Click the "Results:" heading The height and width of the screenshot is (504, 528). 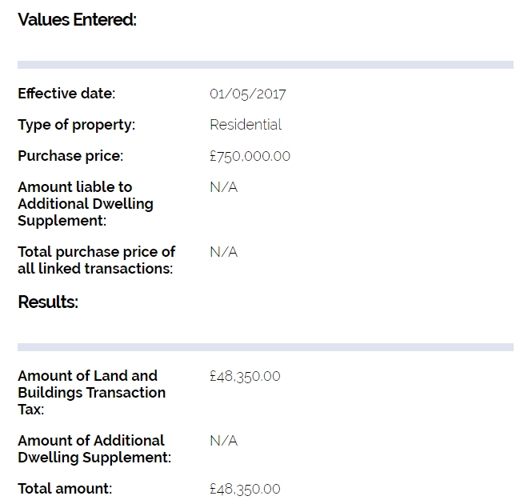[x=48, y=302]
